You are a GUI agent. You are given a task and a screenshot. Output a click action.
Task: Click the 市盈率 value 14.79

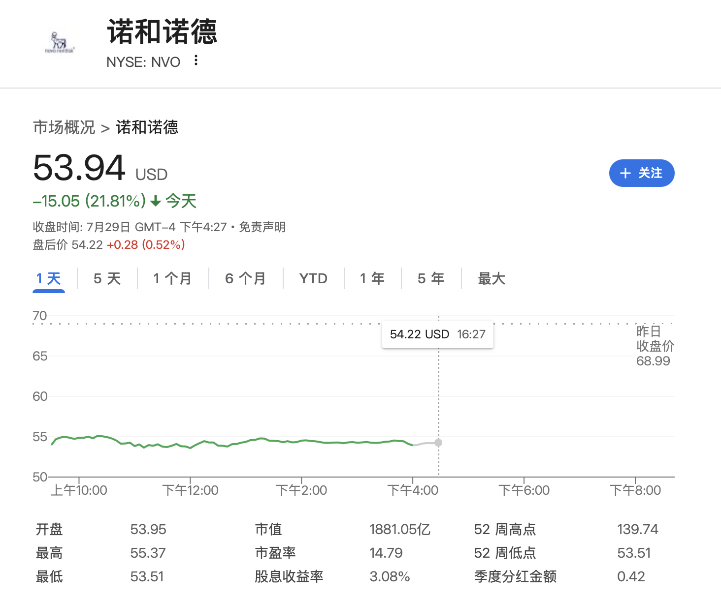[x=386, y=553]
